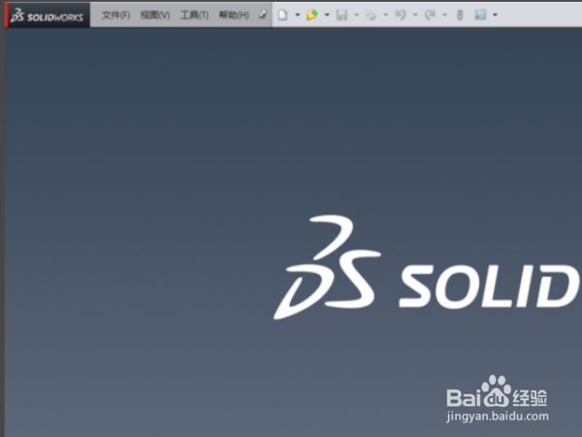Open the 帮助(H) menu
The width and height of the screenshot is (582, 437).
click(x=234, y=15)
